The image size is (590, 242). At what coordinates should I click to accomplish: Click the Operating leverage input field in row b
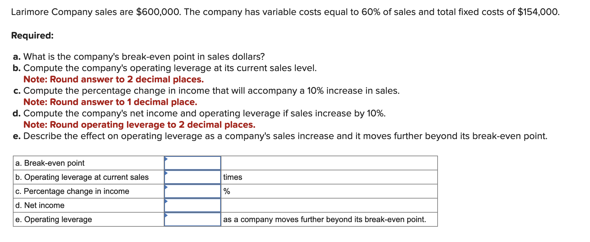click(x=193, y=177)
